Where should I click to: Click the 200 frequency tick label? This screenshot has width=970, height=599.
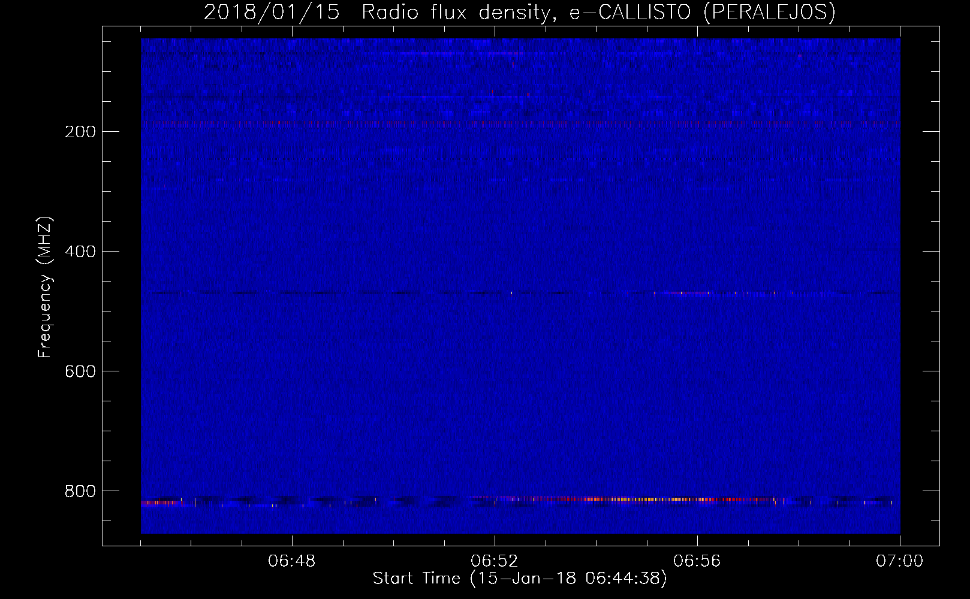click(80, 132)
